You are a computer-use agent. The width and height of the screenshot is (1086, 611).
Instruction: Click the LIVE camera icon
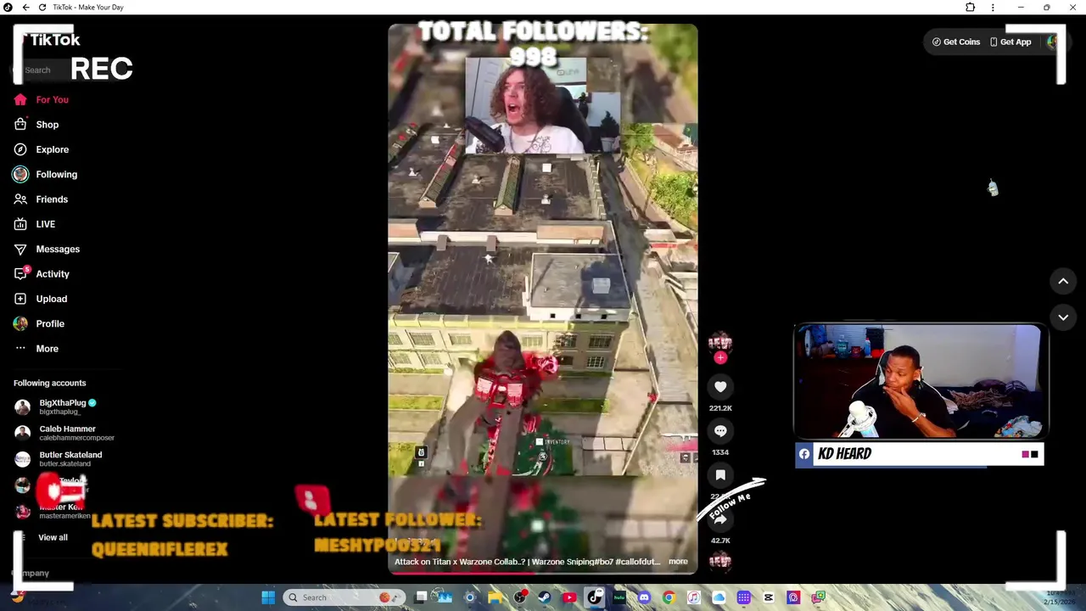click(x=20, y=224)
